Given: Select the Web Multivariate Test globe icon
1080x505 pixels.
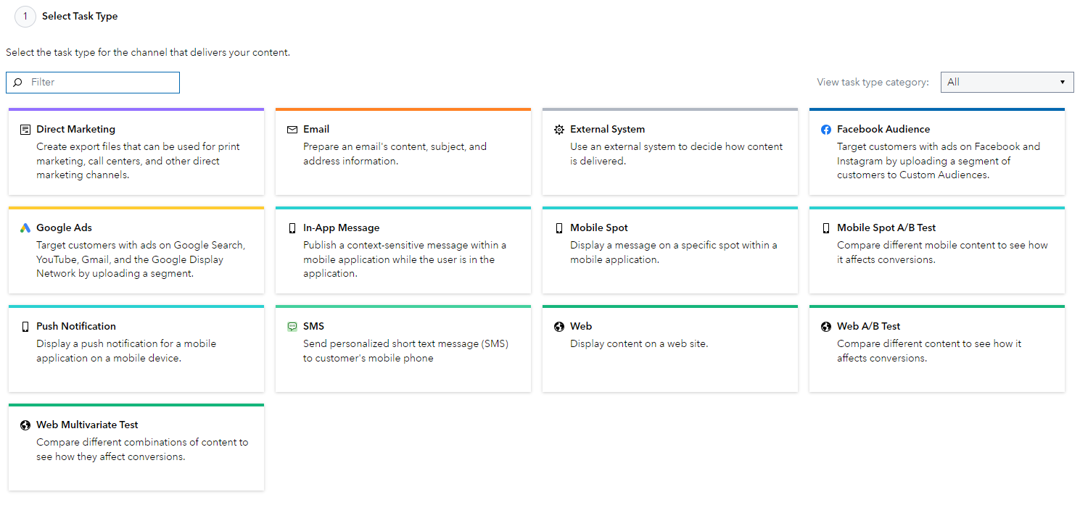Looking at the screenshot, I should click(x=25, y=425).
